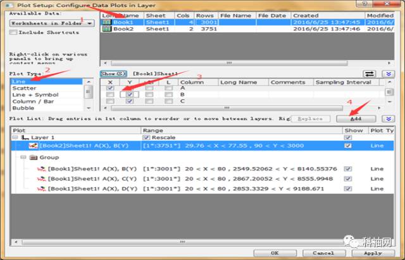Viewport: 405px width, 260px height.
Task: Toggle Show checkbox for Book1 D(Y) plot
Action: (x=348, y=189)
